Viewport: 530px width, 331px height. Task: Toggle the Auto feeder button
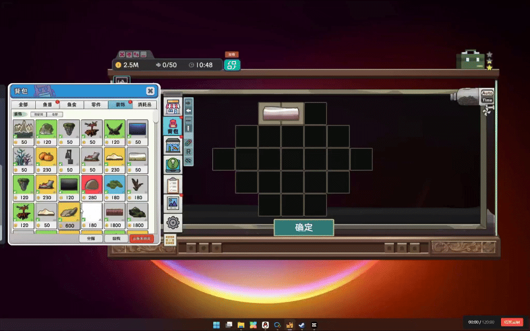click(487, 94)
